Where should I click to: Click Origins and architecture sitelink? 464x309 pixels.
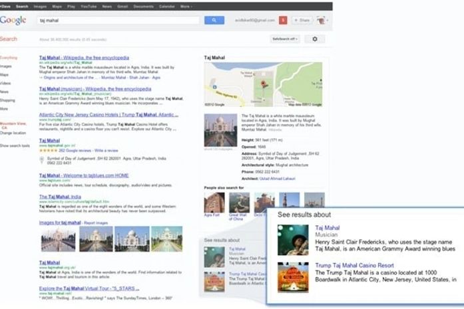click(x=71, y=77)
